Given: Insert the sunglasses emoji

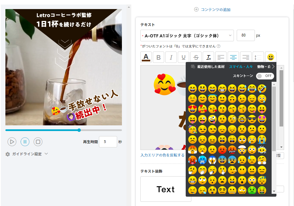Looking at the screenshot, I should point(252,119).
